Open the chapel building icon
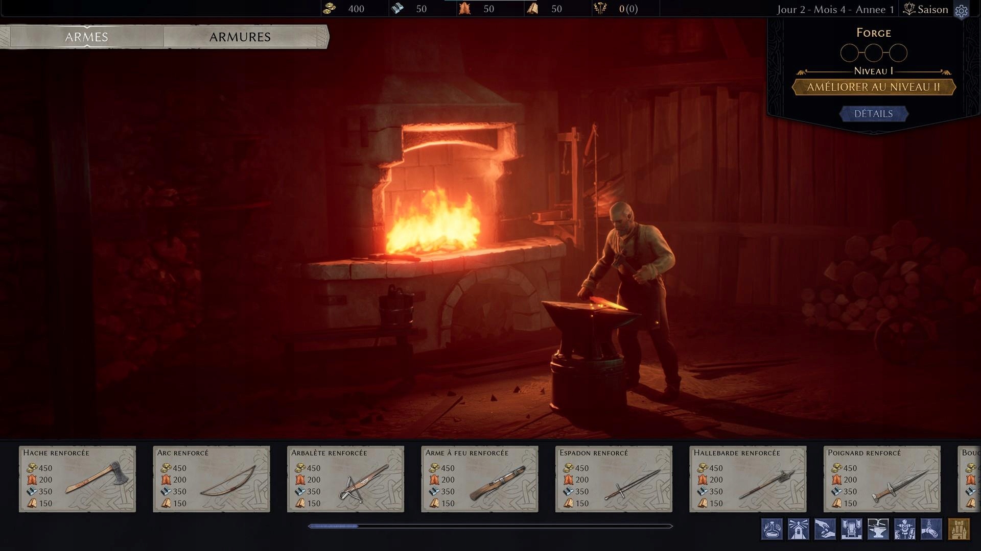 click(x=798, y=529)
